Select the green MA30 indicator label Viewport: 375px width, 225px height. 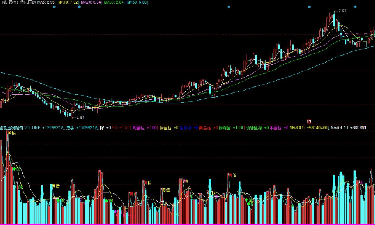(x=114, y=2)
